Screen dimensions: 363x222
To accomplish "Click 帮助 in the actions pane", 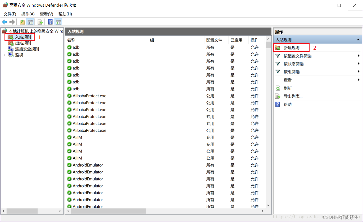I will 288,104.
